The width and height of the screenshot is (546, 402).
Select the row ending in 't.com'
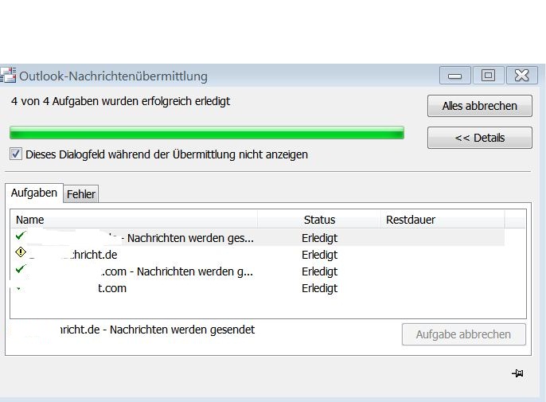click(258, 288)
